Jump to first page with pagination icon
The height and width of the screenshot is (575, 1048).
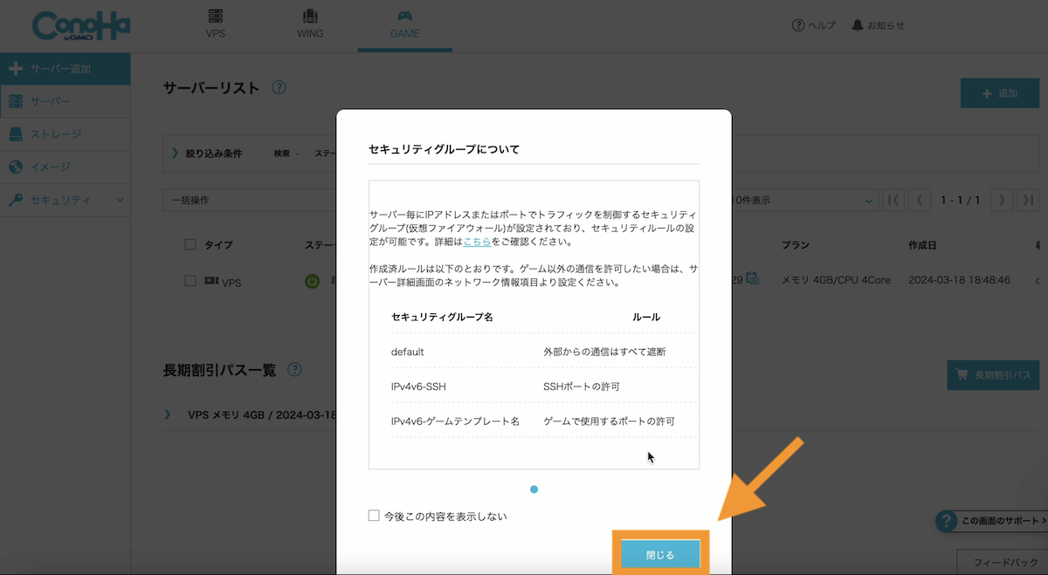pyautogui.click(x=893, y=200)
